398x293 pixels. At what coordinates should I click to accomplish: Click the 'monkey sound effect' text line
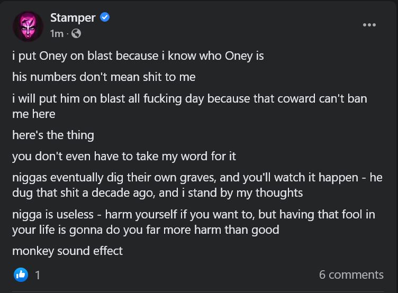pos(67,251)
